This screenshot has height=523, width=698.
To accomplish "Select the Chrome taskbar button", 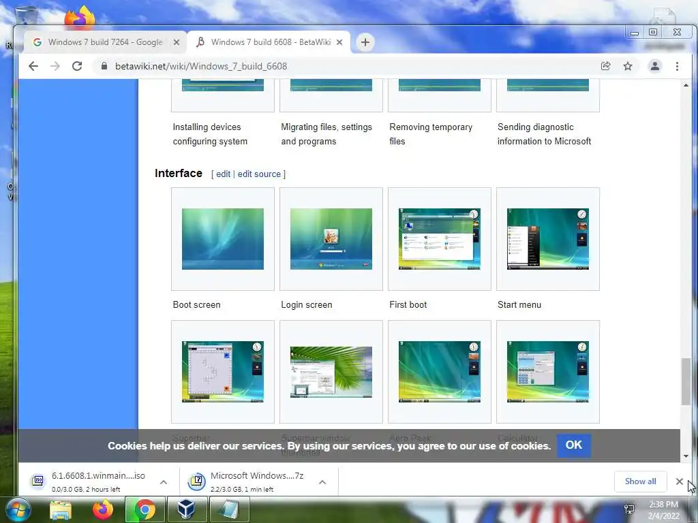I will 145,509.
